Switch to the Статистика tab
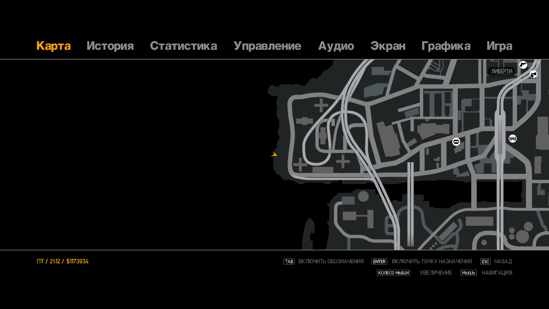 pos(183,46)
